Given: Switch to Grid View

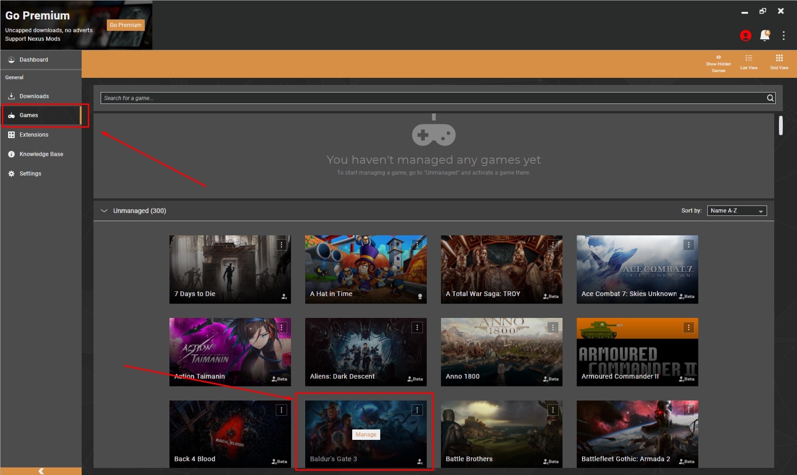Looking at the screenshot, I should (x=779, y=62).
